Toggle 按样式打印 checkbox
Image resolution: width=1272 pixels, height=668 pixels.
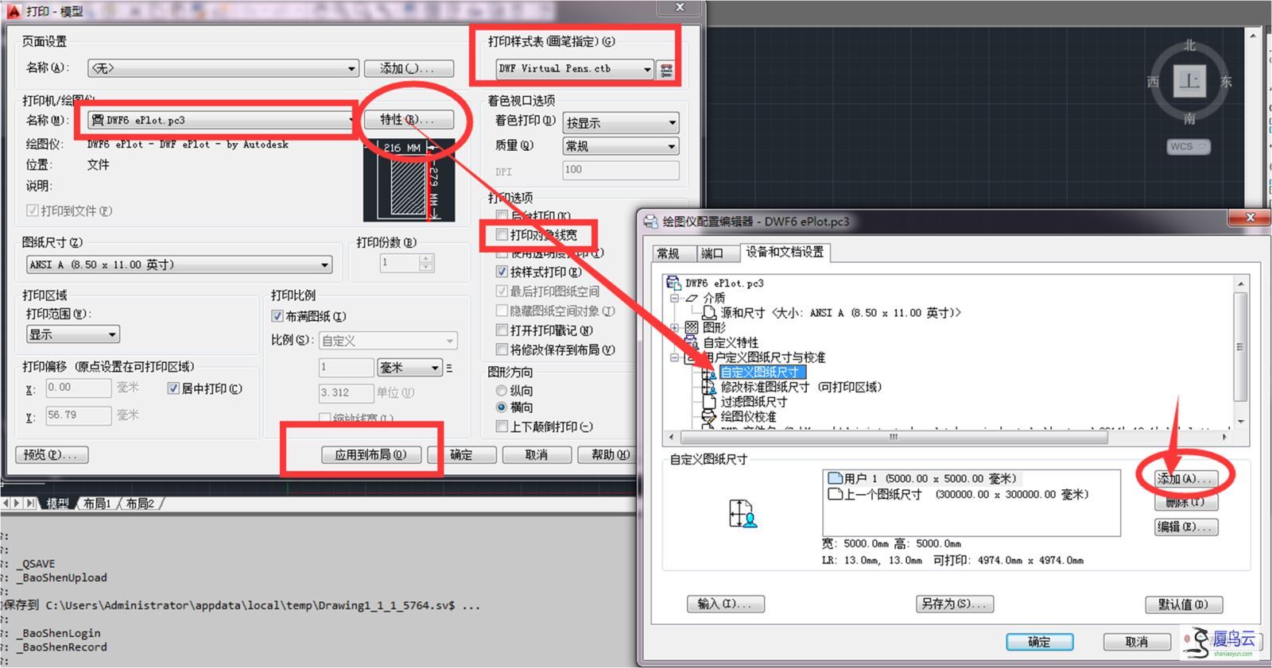502,272
